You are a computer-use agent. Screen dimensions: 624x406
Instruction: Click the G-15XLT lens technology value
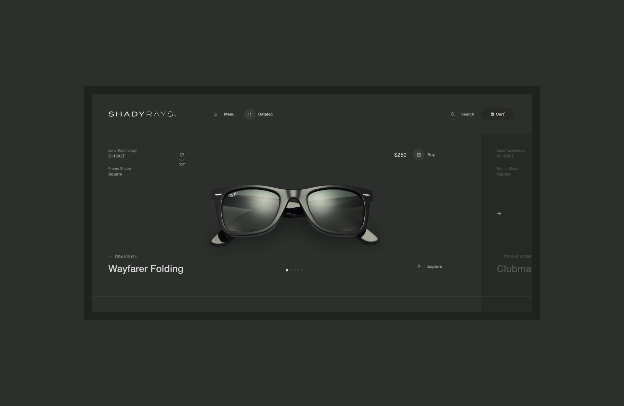click(116, 156)
